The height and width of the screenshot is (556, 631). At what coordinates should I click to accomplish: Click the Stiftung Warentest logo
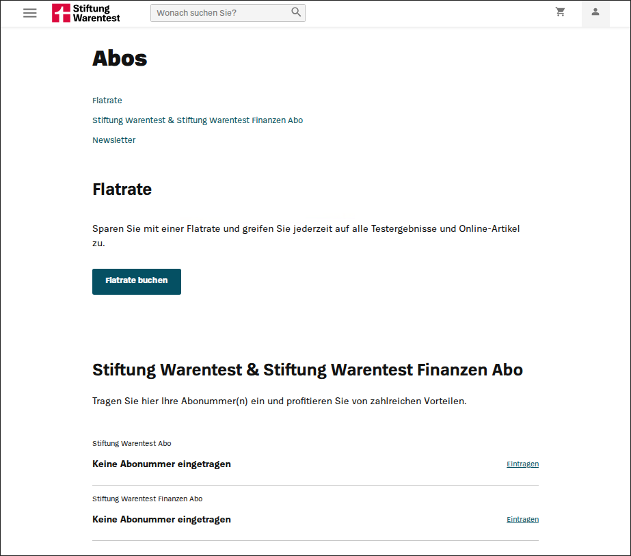click(86, 13)
